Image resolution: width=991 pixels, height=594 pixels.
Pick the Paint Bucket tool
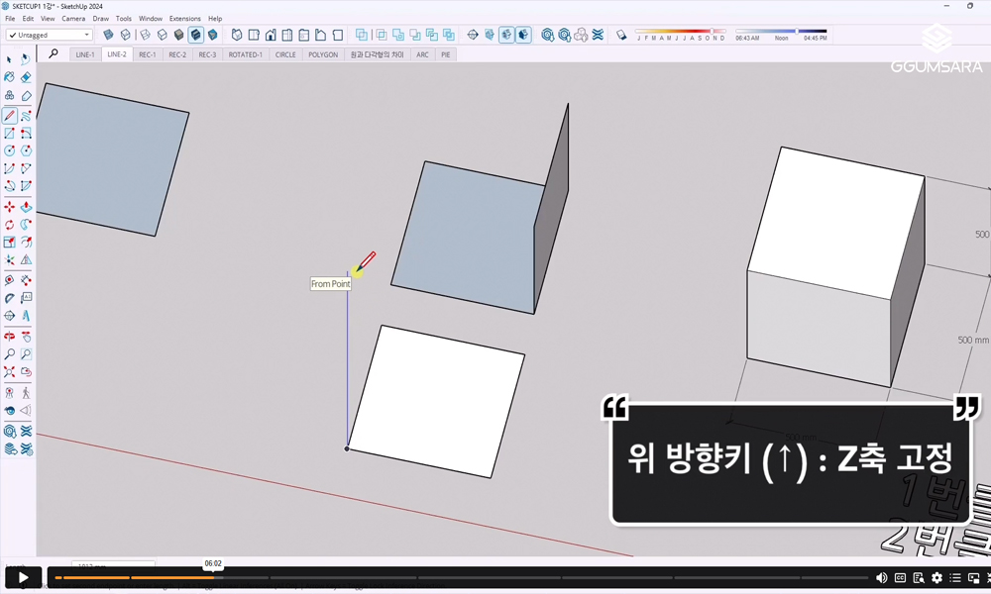pyautogui.click(x=10, y=77)
